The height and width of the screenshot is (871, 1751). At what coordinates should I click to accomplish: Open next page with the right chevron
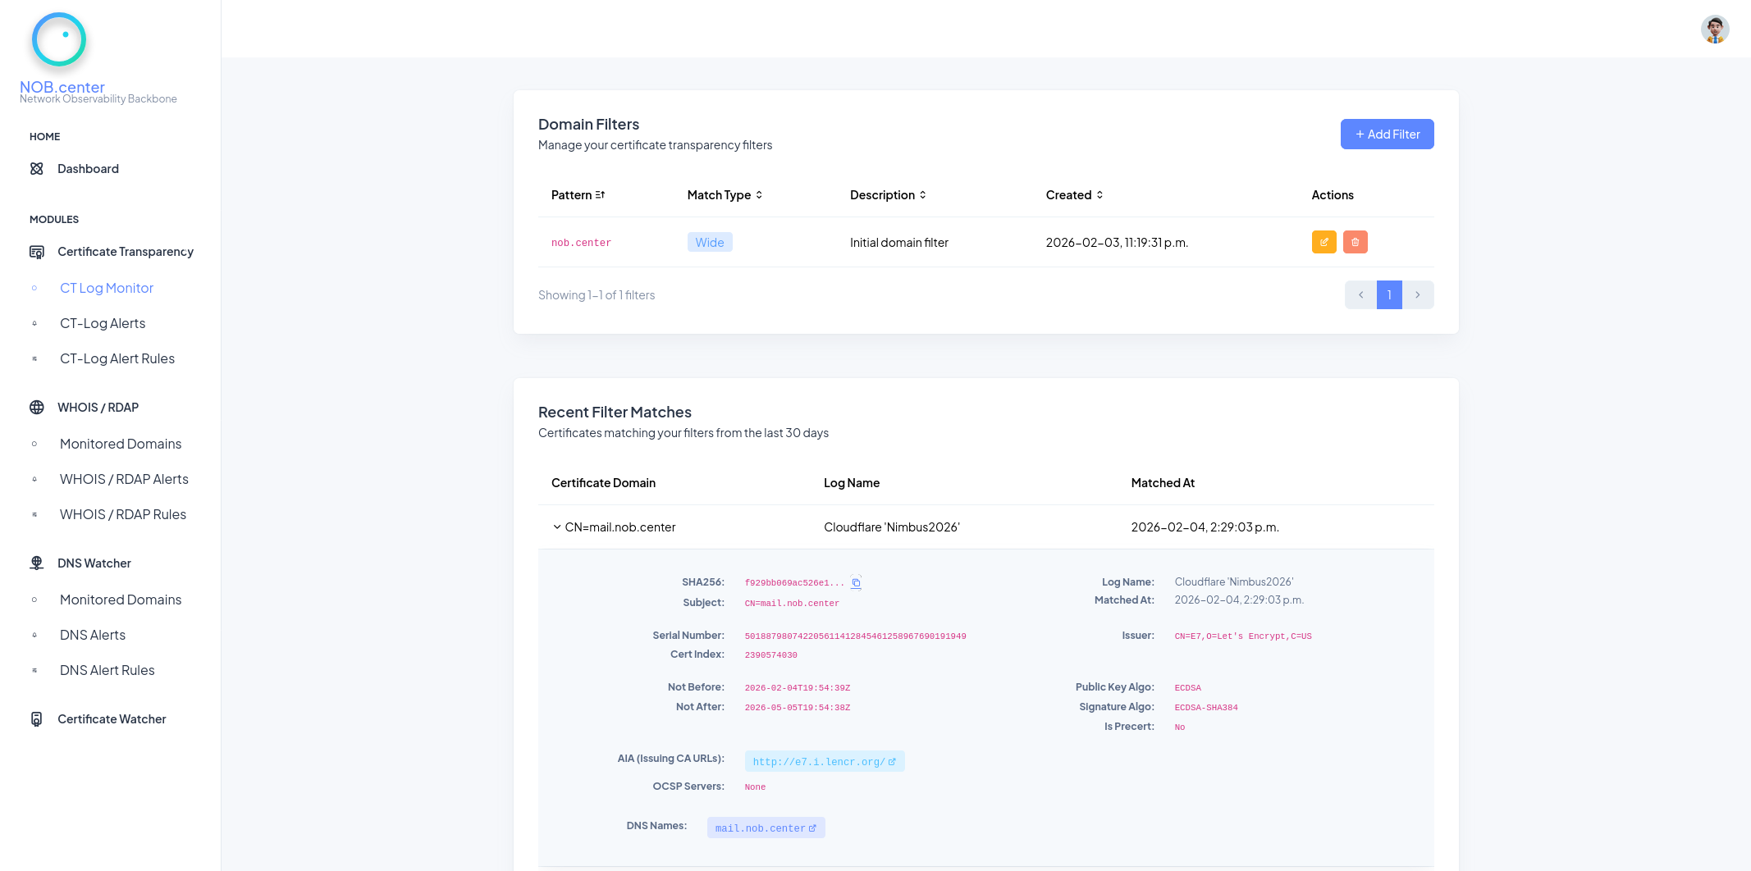1418,294
